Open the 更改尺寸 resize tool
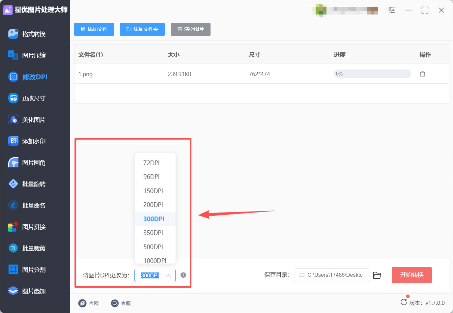This screenshot has width=453, height=313. (27, 98)
